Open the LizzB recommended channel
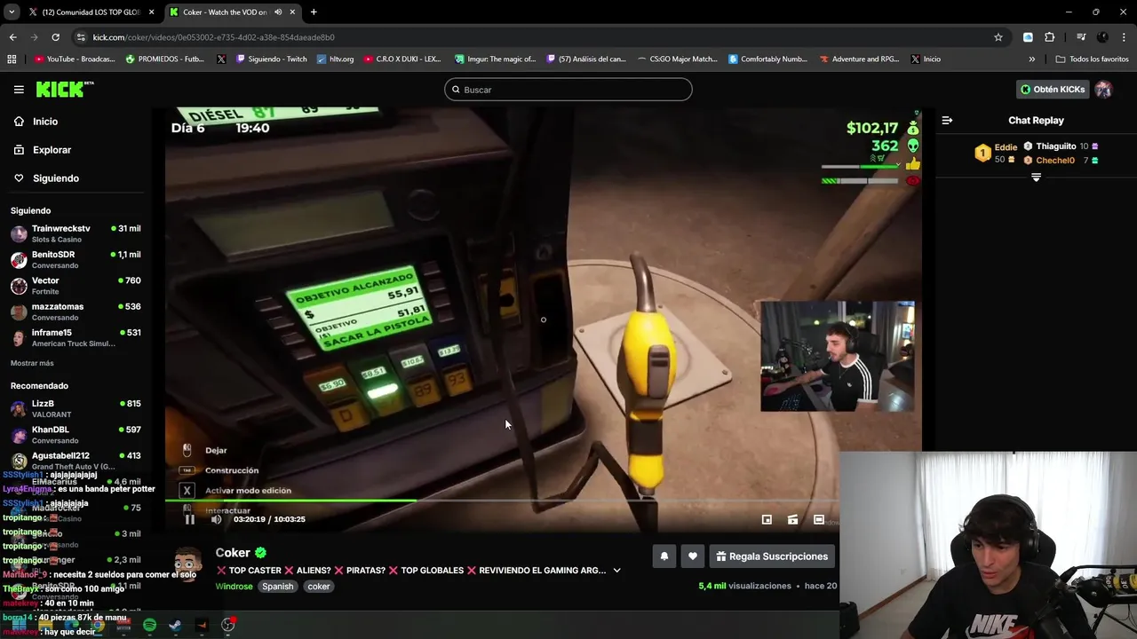Screen dimensions: 1137x639 point(76,408)
